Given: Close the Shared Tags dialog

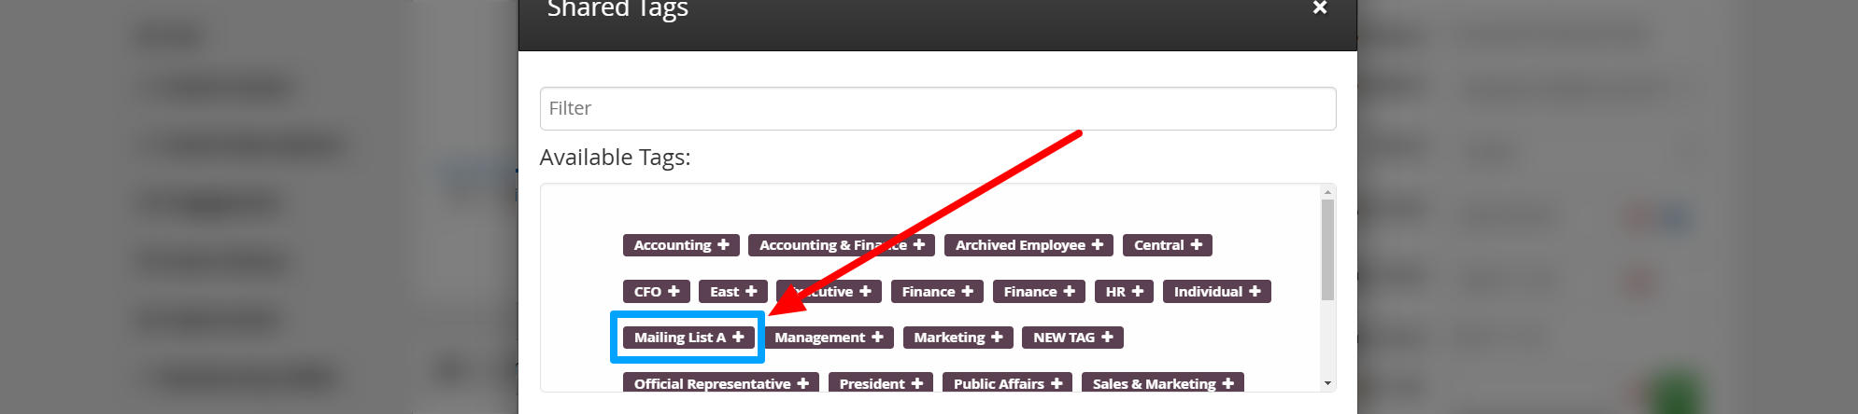Looking at the screenshot, I should [1320, 8].
